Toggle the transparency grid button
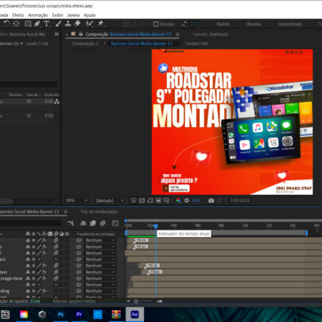This screenshot has height=322, width=322. pos(142,200)
